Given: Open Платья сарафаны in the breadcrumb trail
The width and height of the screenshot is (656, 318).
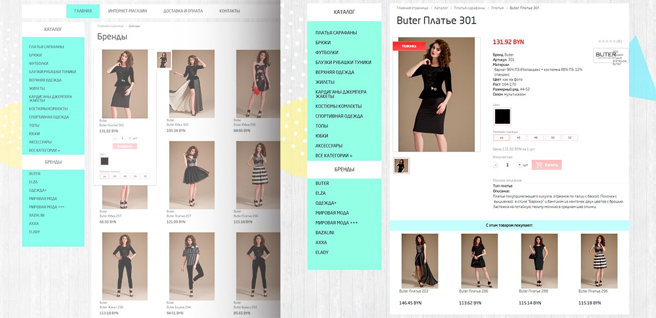Looking at the screenshot, I should (469, 8).
